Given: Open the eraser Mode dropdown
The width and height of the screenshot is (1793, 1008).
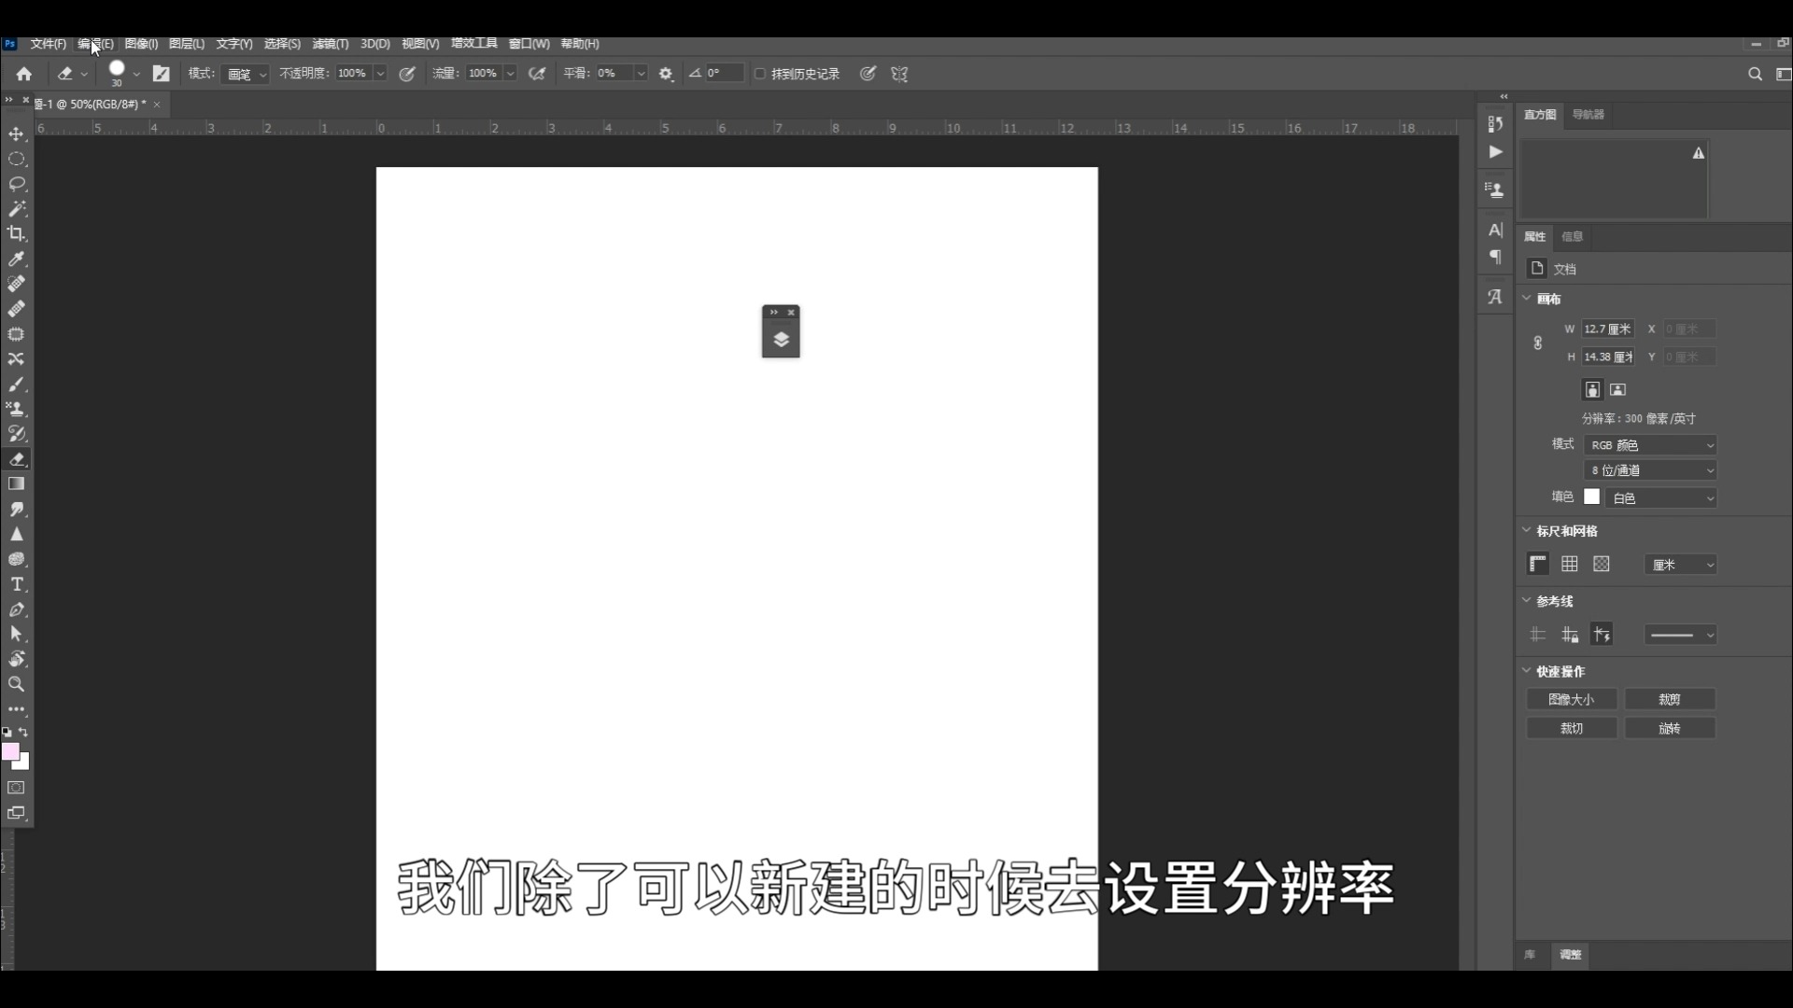Looking at the screenshot, I should [246, 74].
